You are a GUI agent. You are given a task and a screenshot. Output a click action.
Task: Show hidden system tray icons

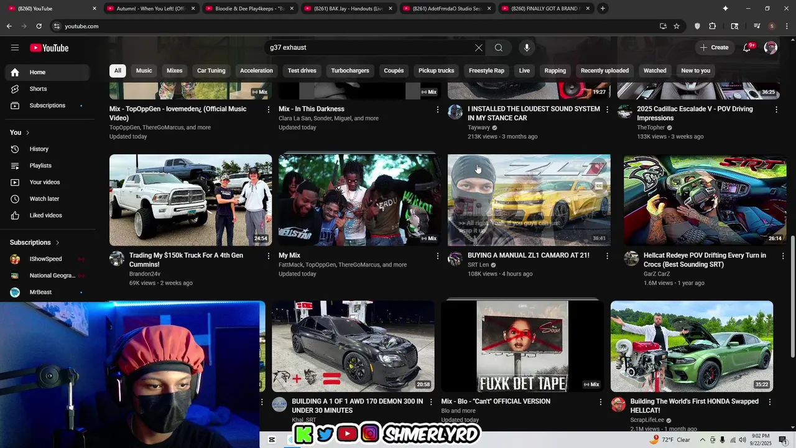point(703,440)
